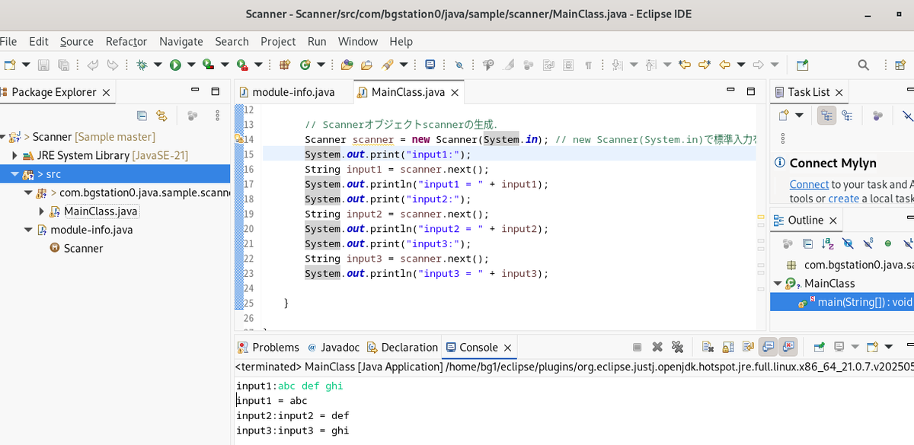The height and width of the screenshot is (445, 914).
Task: Click the Pin Editor icon in toolbar
Action: (x=802, y=65)
